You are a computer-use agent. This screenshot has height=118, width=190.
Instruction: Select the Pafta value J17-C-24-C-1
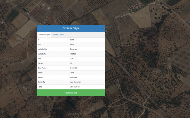pyautogui.click(x=75, y=87)
